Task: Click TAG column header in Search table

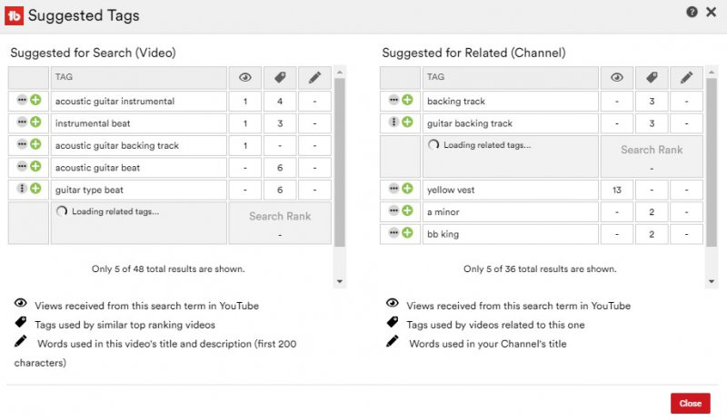Action: (x=138, y=78)
